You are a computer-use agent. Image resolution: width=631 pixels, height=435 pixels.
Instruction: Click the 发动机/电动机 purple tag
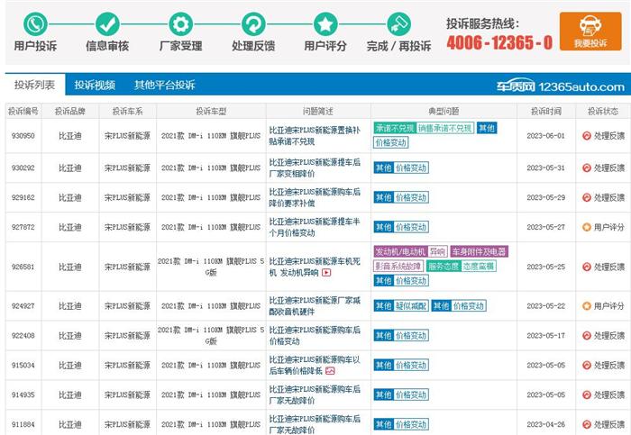coord(400,251)
